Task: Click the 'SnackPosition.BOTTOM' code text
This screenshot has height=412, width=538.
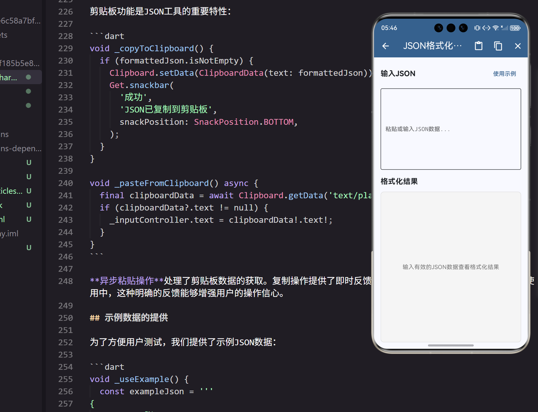Action: coord(244,122)
